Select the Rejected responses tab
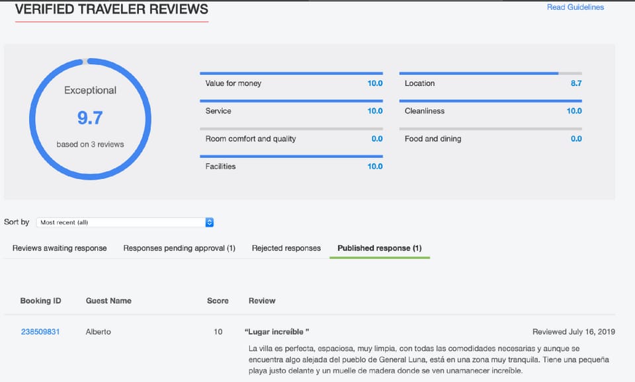This screenshot has height=382, width=635. click(286, 248)
